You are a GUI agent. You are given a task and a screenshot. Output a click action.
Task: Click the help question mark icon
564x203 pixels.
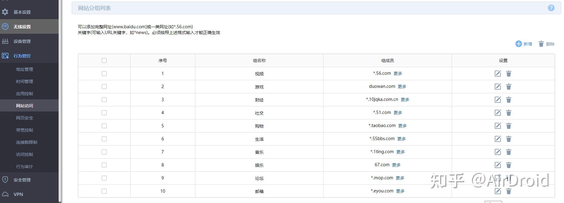click(551, 8)
